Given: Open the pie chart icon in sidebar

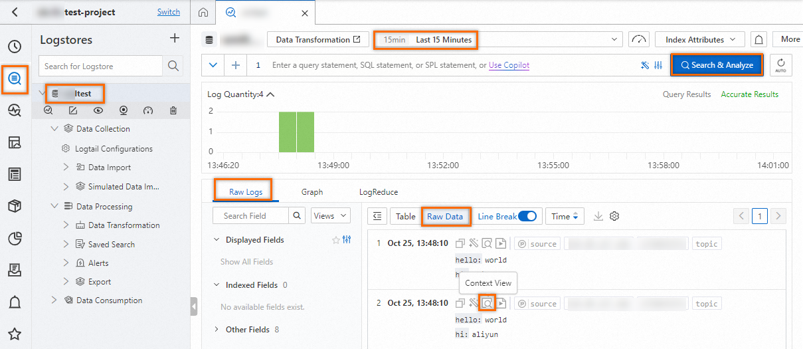Looking at the screenshot, I should 15,238.
